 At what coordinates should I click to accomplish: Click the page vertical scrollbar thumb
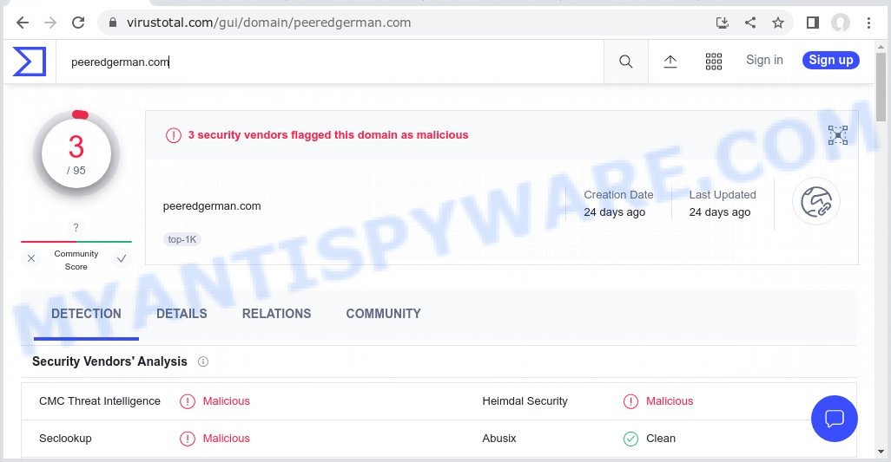point(881,87)
